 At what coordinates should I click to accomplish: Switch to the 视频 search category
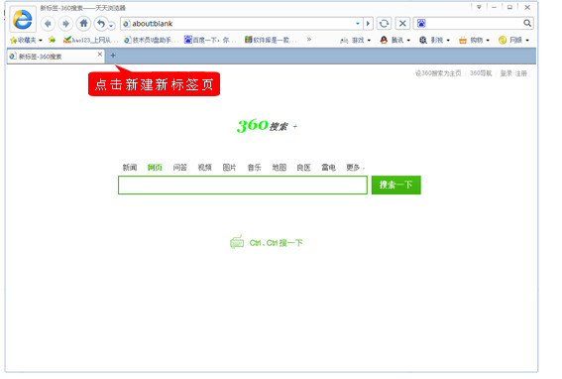coord(204,168)
